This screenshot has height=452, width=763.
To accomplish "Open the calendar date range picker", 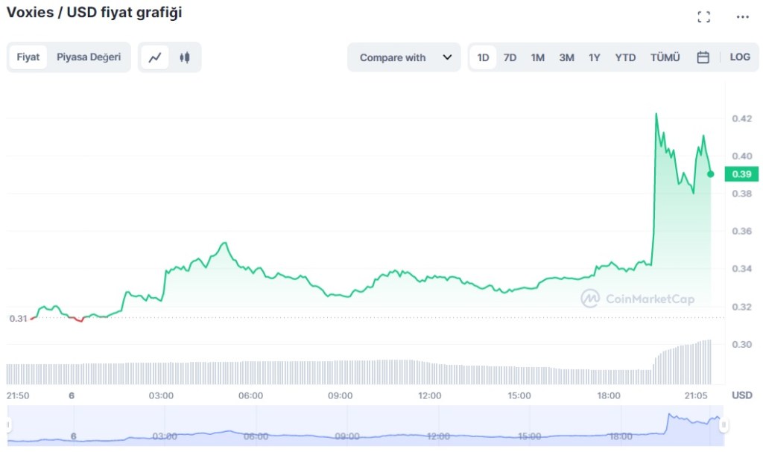I will coord(703,57).
